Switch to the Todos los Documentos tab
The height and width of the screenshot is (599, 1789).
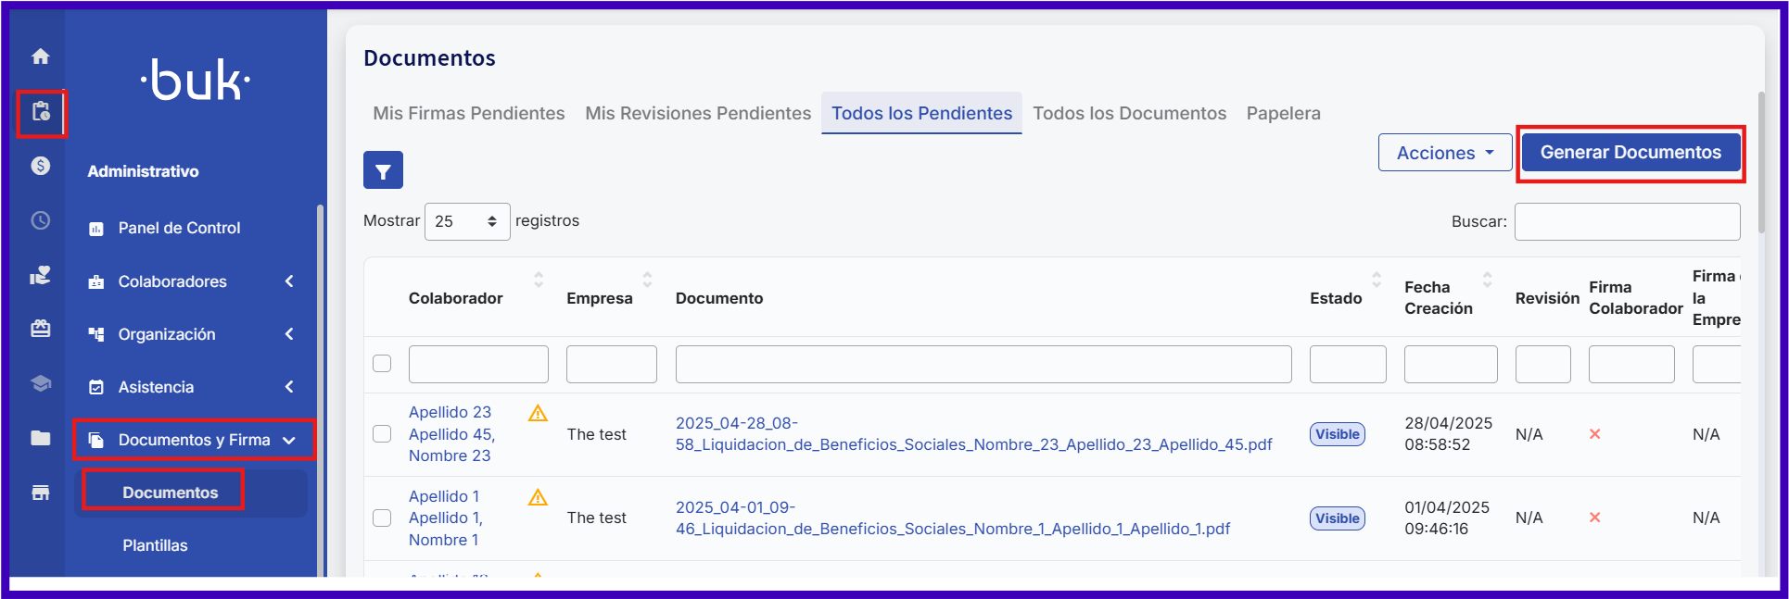(x=1129, y=113)
